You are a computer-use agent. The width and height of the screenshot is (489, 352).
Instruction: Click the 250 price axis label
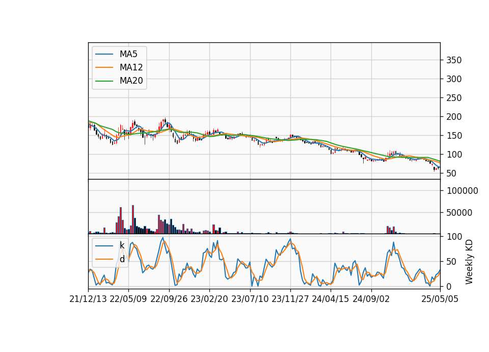pyautogui.click(x=454, y=98)
